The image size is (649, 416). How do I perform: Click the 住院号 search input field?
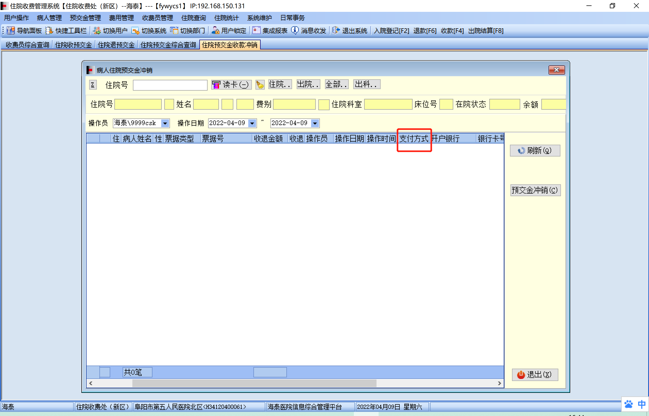[x=170, y=85]
